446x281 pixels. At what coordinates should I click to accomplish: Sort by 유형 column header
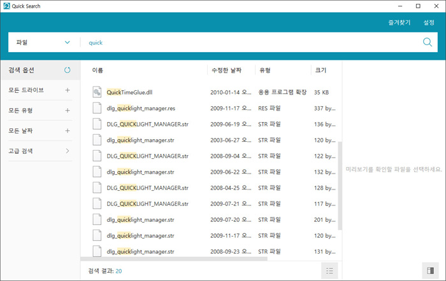coord(265,70)
